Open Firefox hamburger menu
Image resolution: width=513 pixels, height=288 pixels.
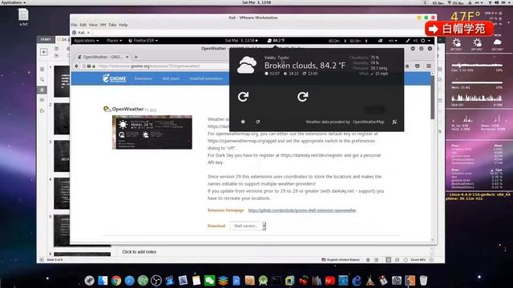[429, 66]
